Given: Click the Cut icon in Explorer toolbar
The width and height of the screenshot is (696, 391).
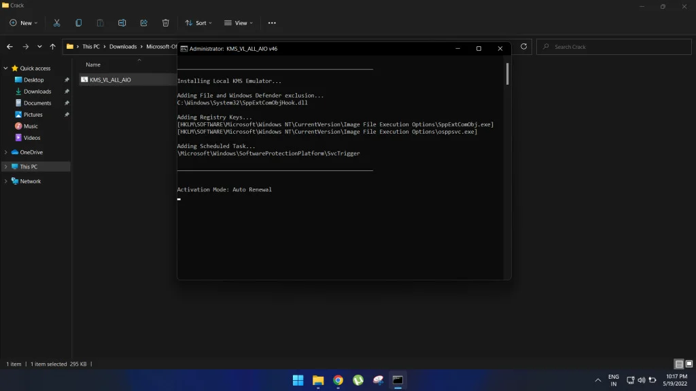Looking at the screenshot, I should click(x=57, y=23).
